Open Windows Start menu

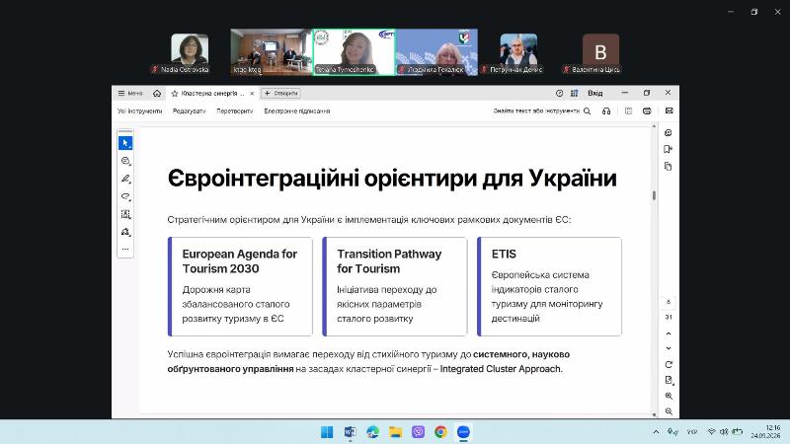pos(327,432)
